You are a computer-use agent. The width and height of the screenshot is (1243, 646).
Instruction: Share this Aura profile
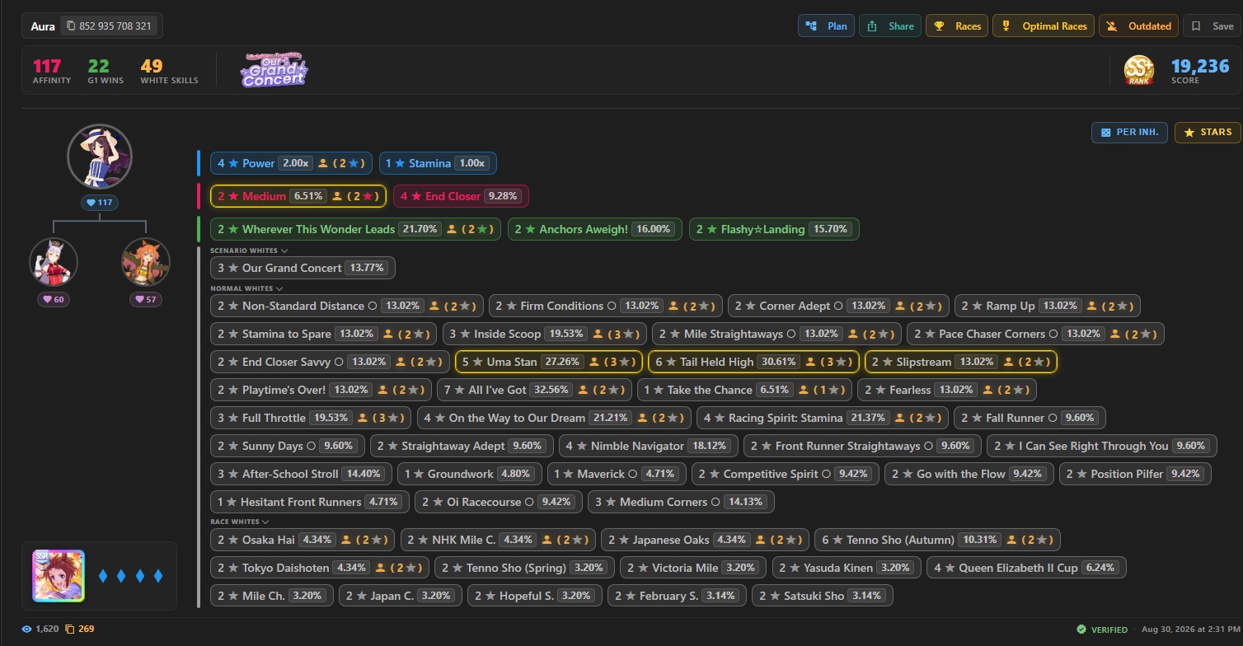coord(890,26)
